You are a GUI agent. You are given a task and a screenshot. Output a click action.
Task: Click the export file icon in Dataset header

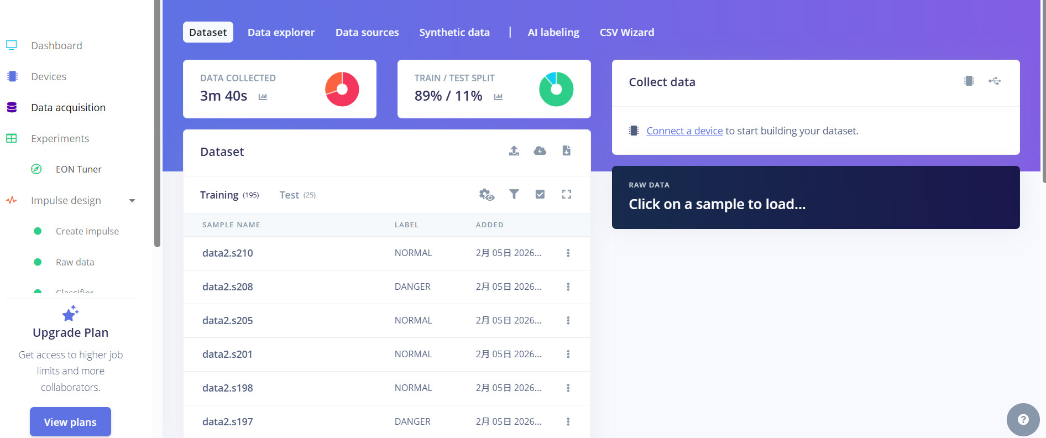pyautogui.click(x=566, y=151)
